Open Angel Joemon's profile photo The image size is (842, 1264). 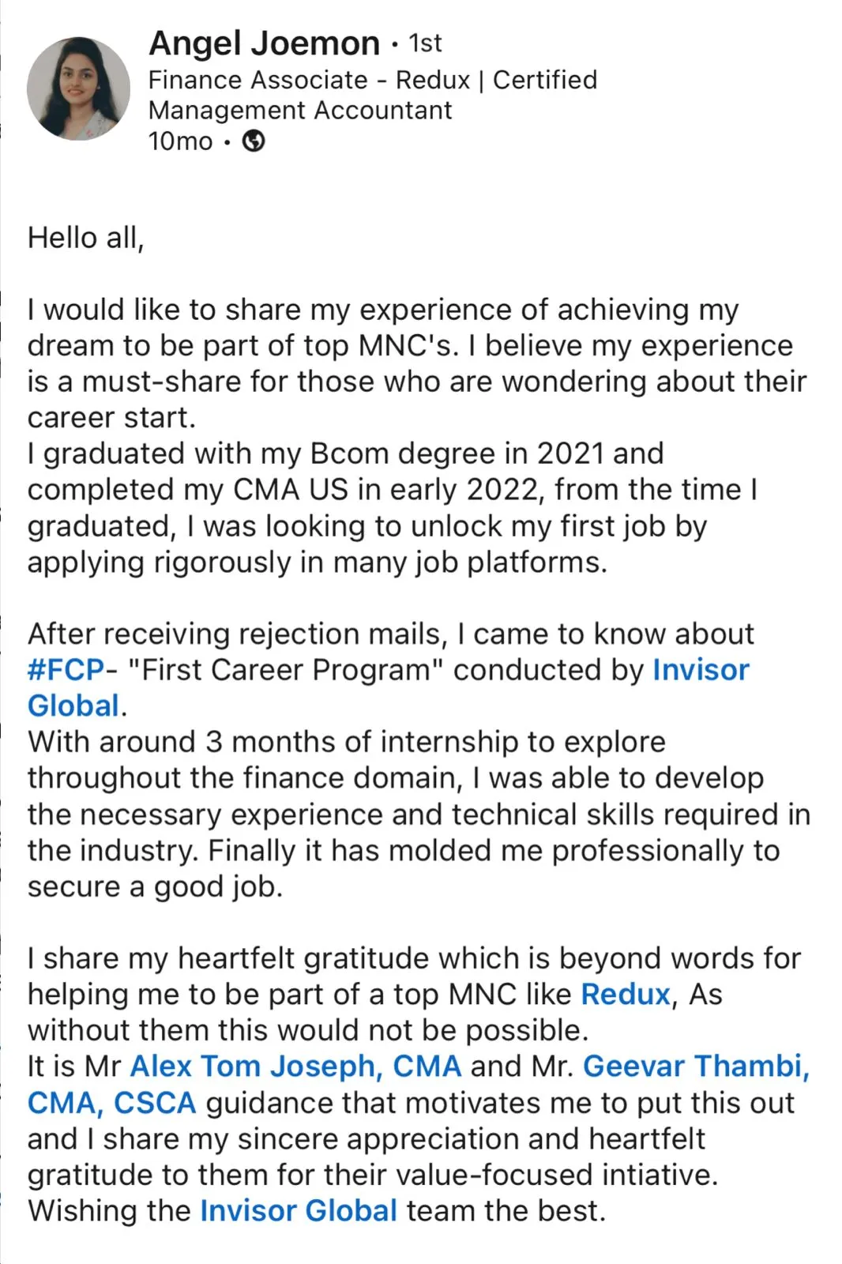pyautogui.click(x=78, y=88)
